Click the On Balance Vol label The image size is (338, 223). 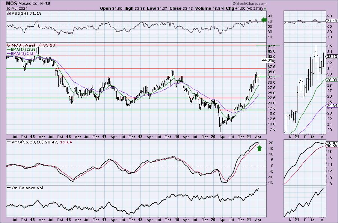27,188
